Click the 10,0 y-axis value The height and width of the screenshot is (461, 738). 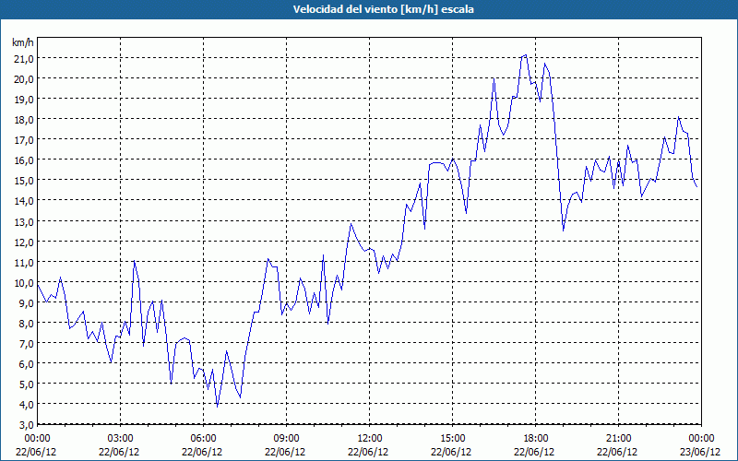click(25, 282)
